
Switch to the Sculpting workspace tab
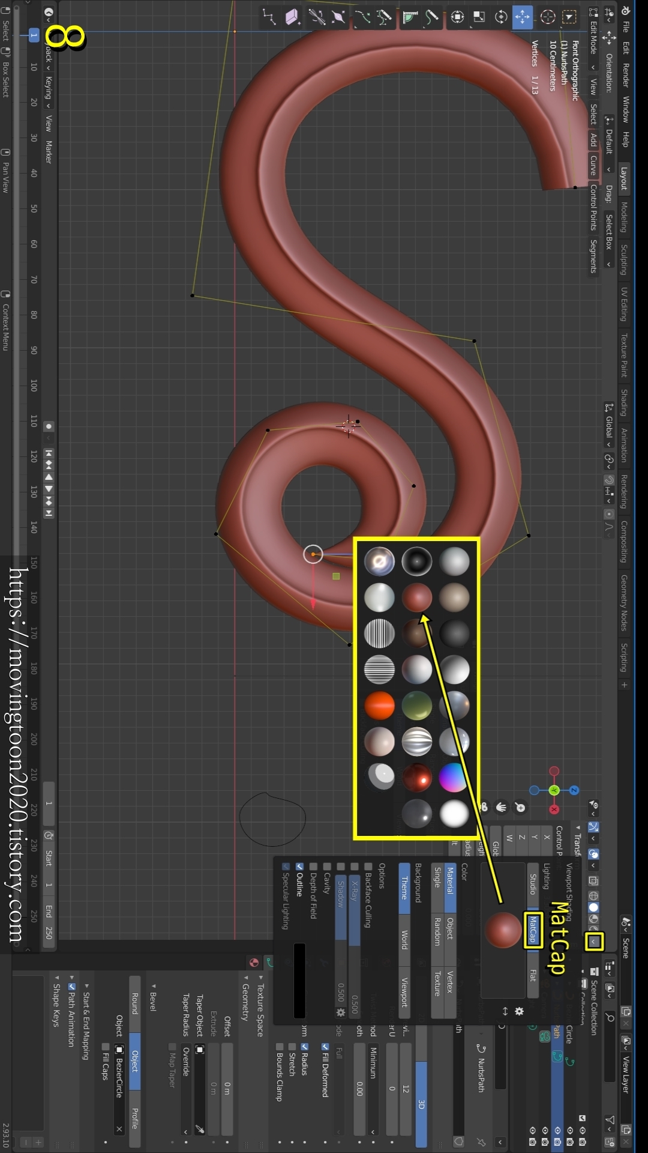tap(624, 259)
